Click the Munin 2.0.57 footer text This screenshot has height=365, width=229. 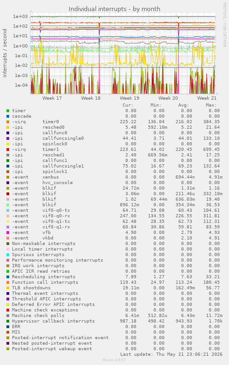(x=114, y=360)
